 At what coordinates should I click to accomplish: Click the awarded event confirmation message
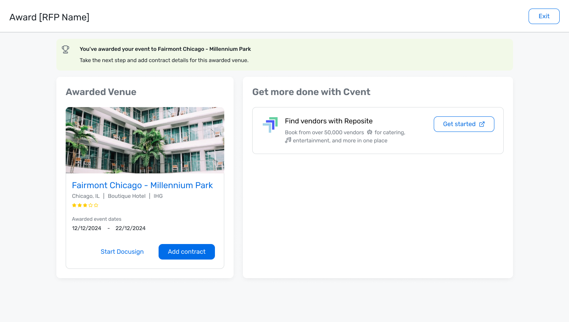(165, 49)
